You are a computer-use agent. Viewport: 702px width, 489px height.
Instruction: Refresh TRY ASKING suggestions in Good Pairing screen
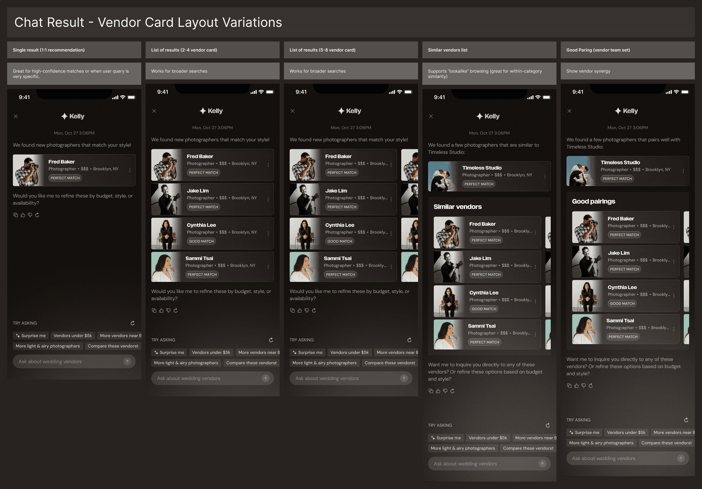(686, 420)
